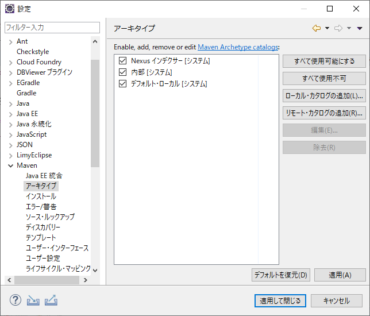Expand the Ant tree node
This screenshot has height=316, width=370.
pos(10,42)
